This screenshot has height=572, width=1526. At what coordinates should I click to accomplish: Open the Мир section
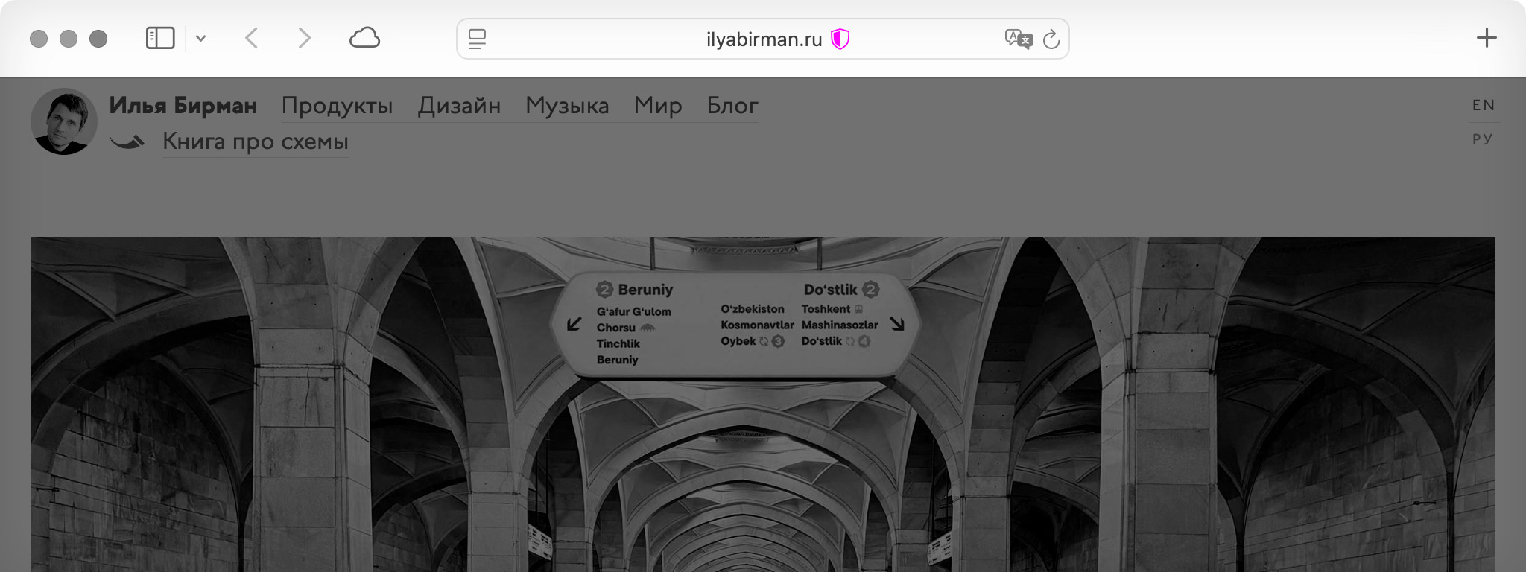658,106
